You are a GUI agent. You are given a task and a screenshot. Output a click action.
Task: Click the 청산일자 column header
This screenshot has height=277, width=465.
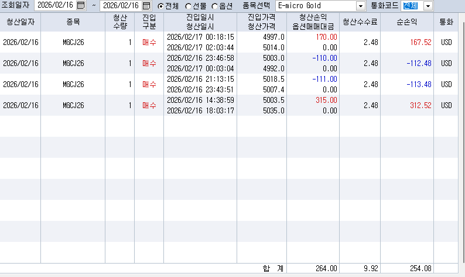click(x=20, y=22)
